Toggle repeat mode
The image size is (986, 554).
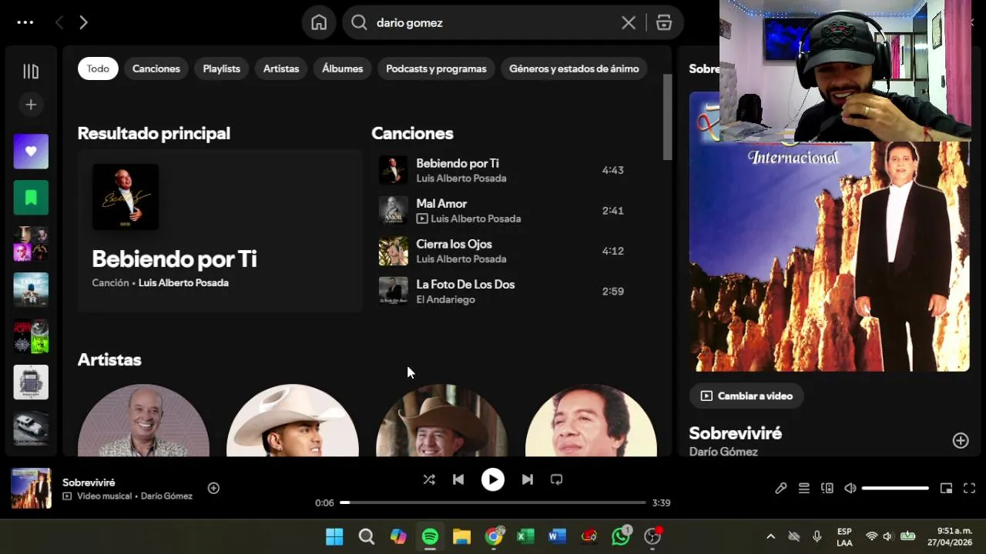[556, 479]
